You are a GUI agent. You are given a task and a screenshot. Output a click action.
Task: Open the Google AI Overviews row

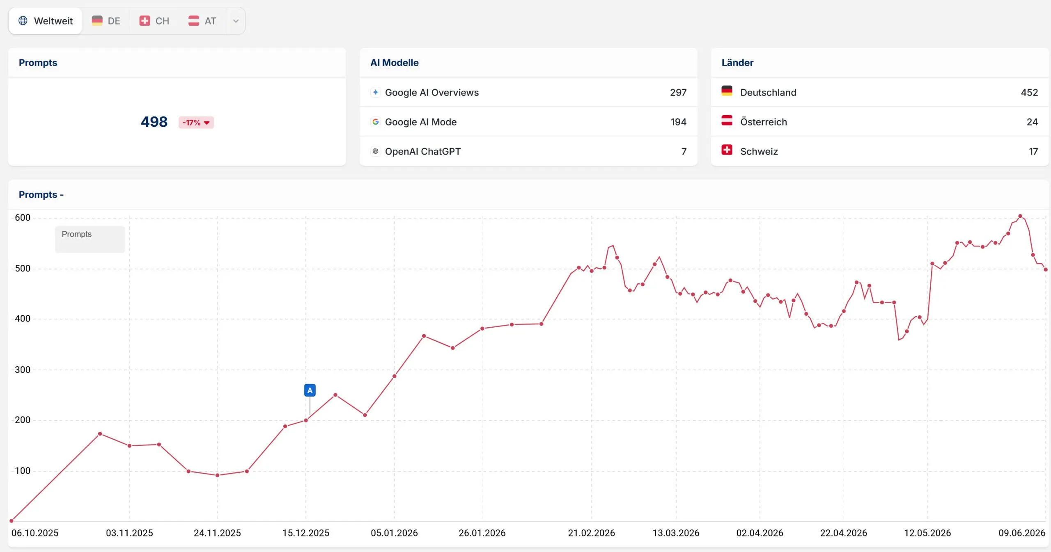(528, 92)
